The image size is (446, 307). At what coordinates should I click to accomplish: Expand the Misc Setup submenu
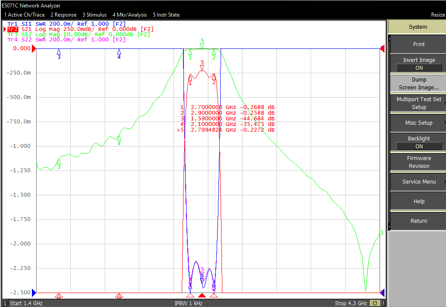tap(418, 123)
